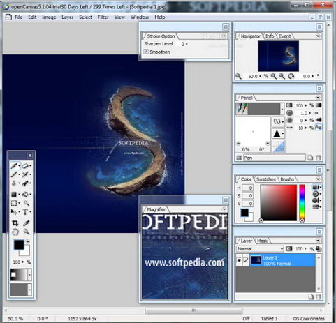
Task: Delete layer using Layer panel trash icon
Action: point(319,296)
